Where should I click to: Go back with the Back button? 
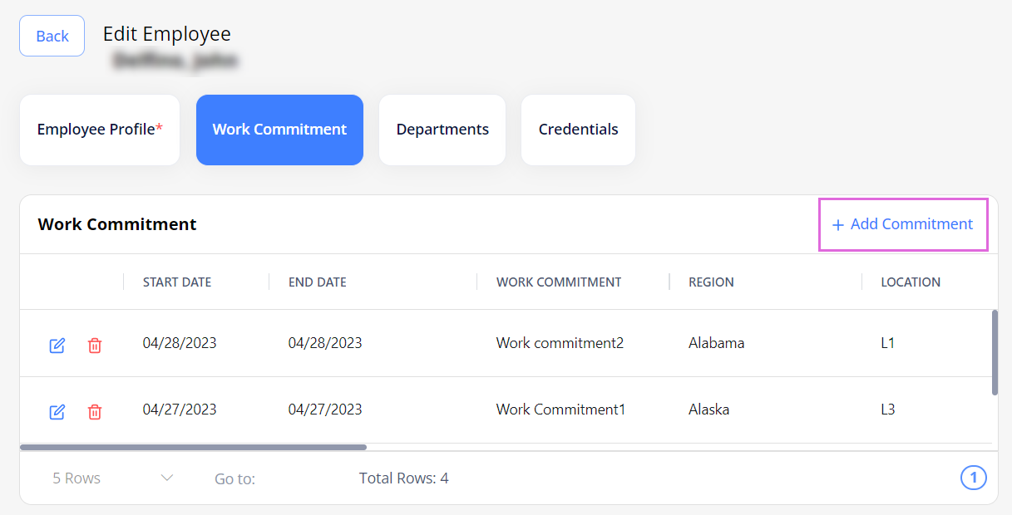(x=52, y=36)
